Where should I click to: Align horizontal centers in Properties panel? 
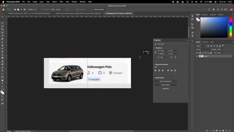159,70
